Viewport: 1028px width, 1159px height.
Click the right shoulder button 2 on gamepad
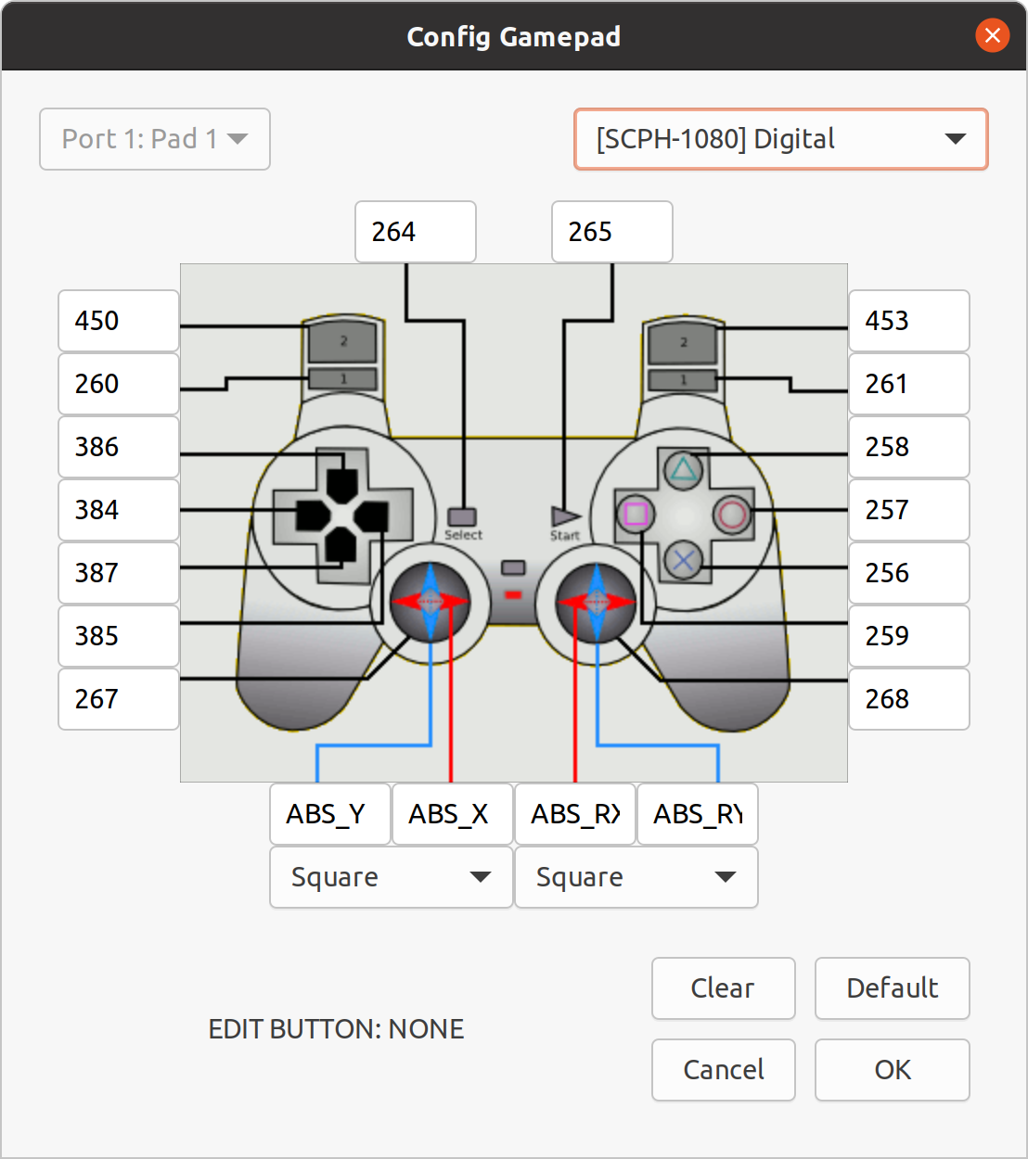tap(683, 343)
